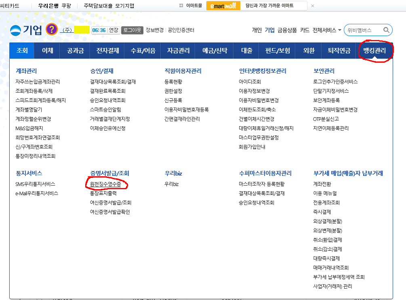Select 결재완료목록조회 menu item
This screenshot has height=300, width=406.
click(108, 91)
